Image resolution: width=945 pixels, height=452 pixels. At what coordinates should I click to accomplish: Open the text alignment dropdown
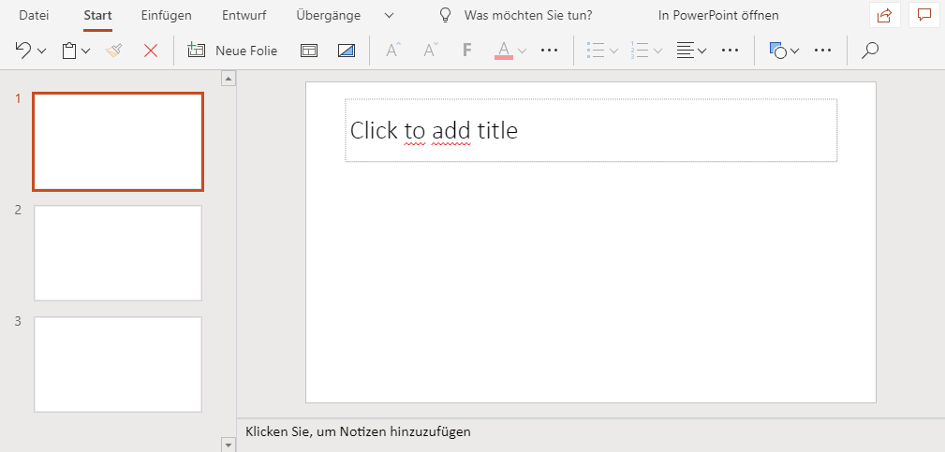pos(701,51)
